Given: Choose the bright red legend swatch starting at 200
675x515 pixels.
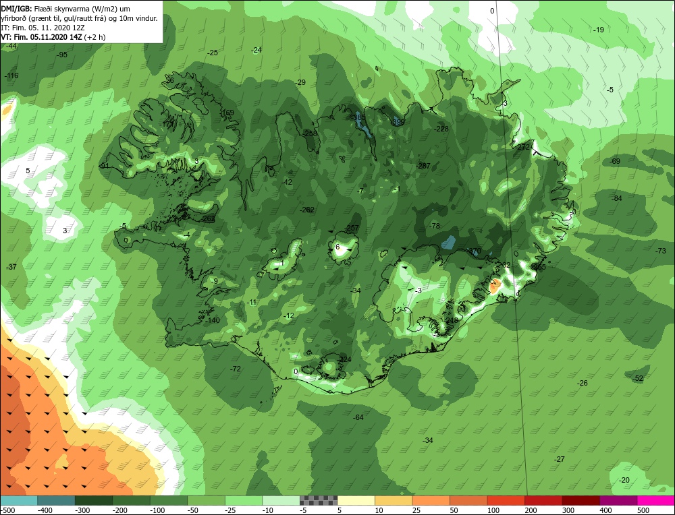Looking at the screenshot, I should pos(543,500).
